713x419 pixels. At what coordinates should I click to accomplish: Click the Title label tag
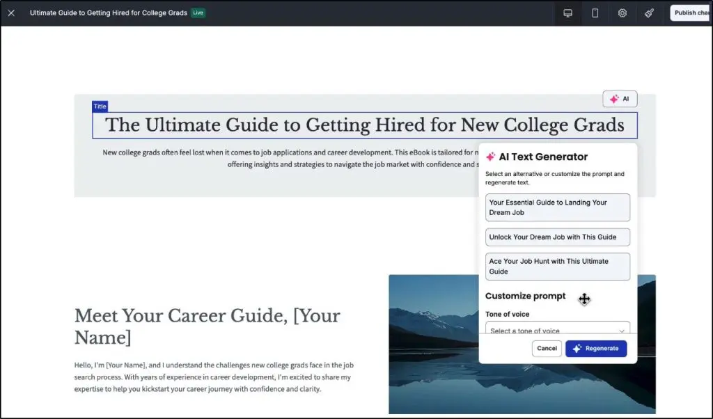click(100, 106)
